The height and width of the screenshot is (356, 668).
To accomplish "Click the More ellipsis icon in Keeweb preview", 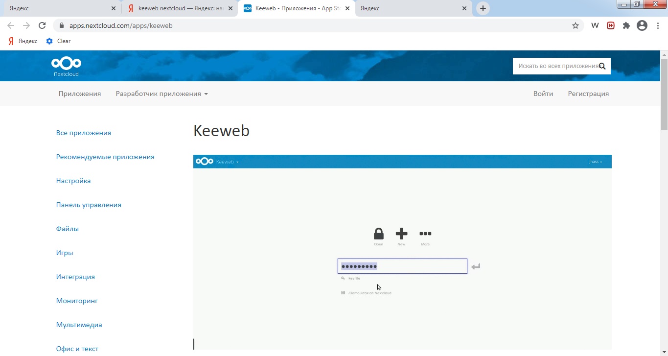I will click(x=425, y=234).
